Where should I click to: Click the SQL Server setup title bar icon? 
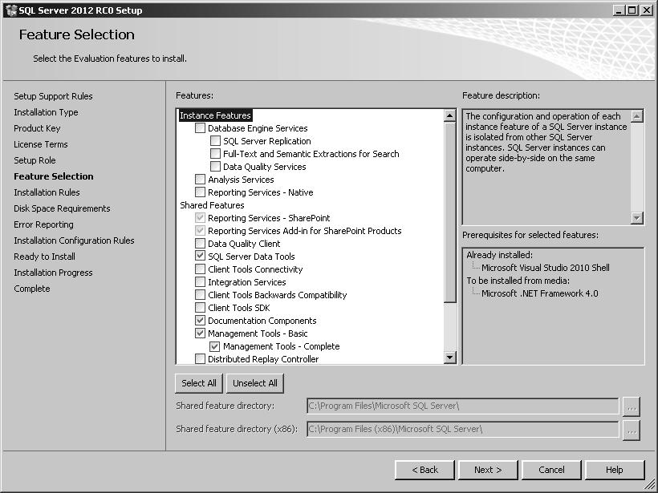(11, 10)
